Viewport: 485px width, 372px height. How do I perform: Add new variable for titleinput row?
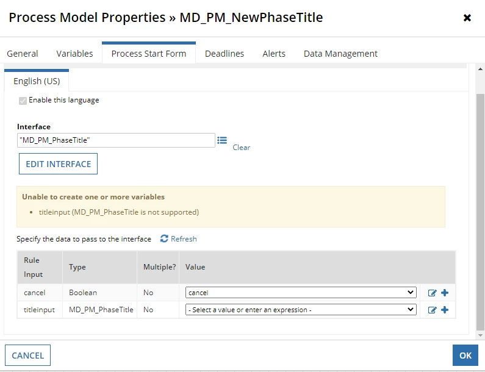click(x=445, y=310)
